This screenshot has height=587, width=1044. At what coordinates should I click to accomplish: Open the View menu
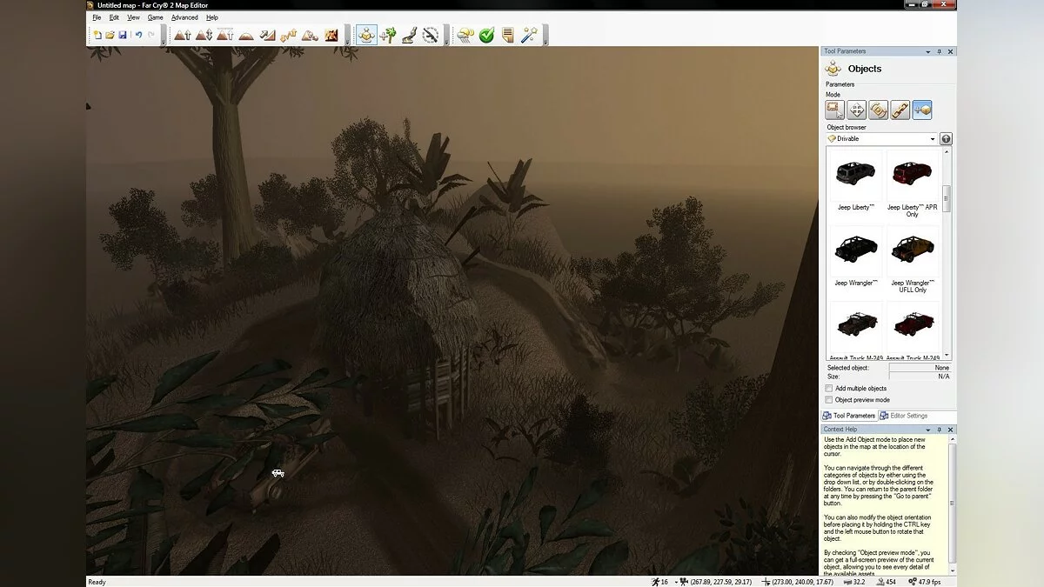[133, 17]
